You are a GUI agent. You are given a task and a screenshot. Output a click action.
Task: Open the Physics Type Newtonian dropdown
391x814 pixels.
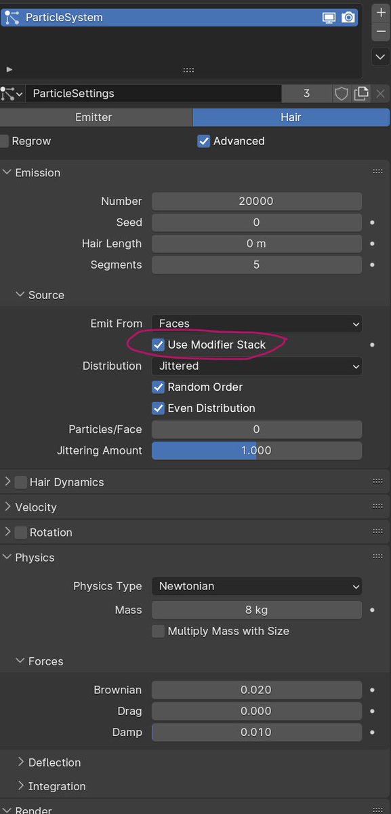[257, 586]
